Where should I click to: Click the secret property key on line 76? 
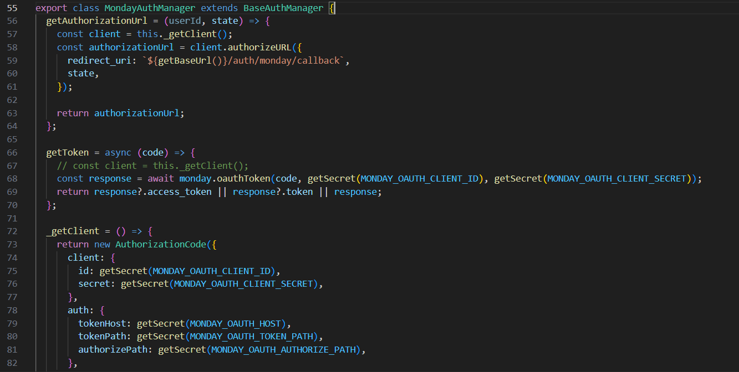tap(94, 283)
